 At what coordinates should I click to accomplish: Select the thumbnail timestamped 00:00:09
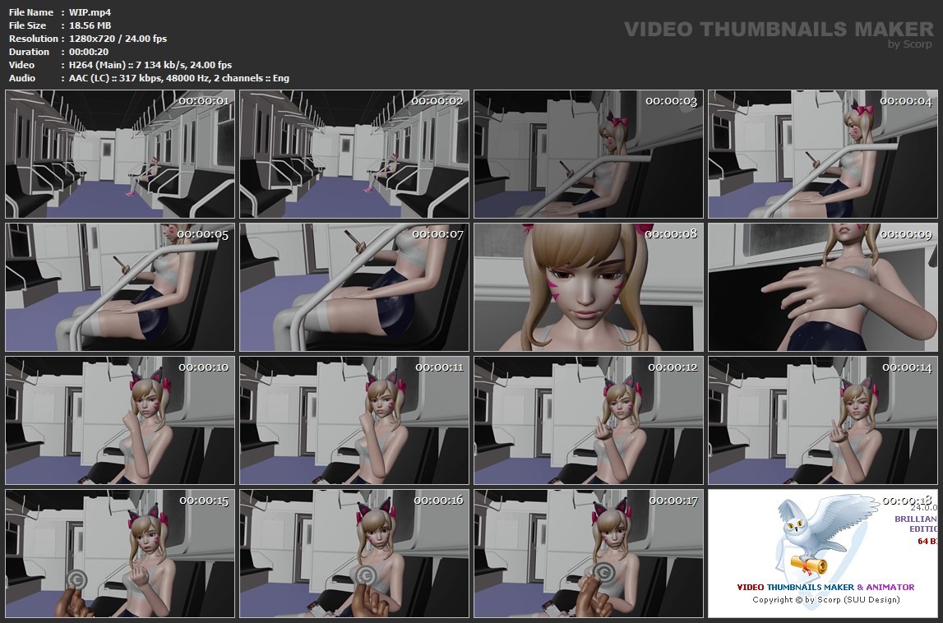point(822,288)
